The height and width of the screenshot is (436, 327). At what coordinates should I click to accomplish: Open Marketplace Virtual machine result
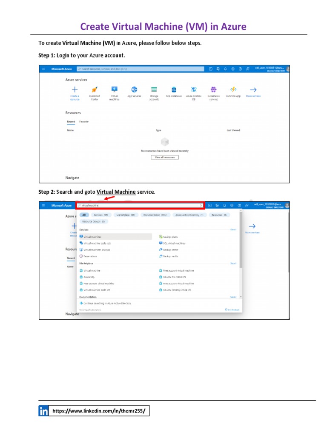(90, 270)
